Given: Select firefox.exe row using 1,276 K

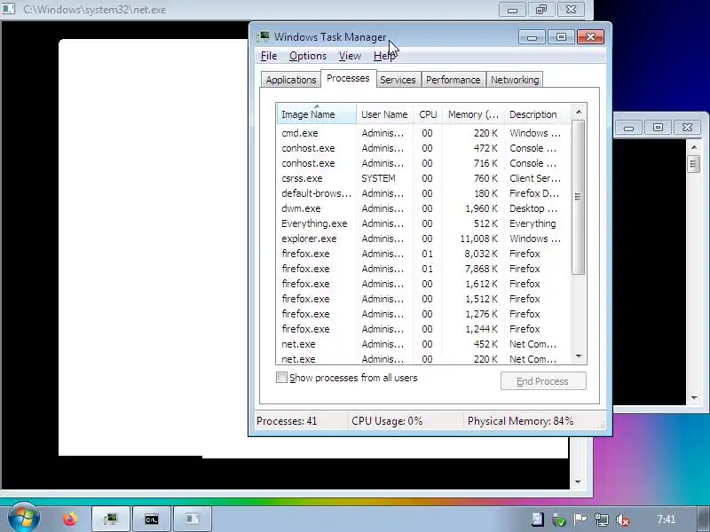Looking at the screenshot, I should tap(423, 314).
